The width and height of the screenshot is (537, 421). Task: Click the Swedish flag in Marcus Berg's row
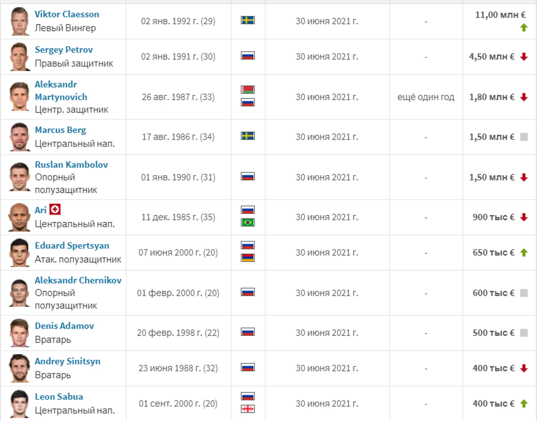pyautogui.click(x=248, y=136)
